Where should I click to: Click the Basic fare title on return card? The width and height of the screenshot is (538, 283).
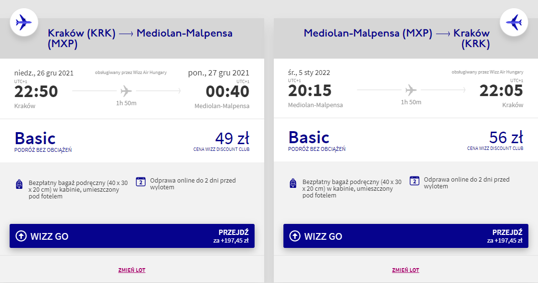point(309,137)
